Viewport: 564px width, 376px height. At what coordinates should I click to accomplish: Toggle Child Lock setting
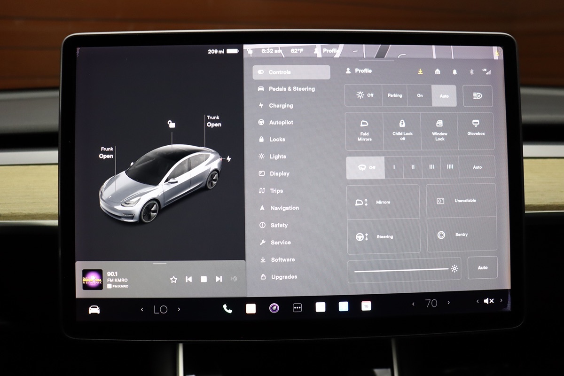(x=402, y=131)
